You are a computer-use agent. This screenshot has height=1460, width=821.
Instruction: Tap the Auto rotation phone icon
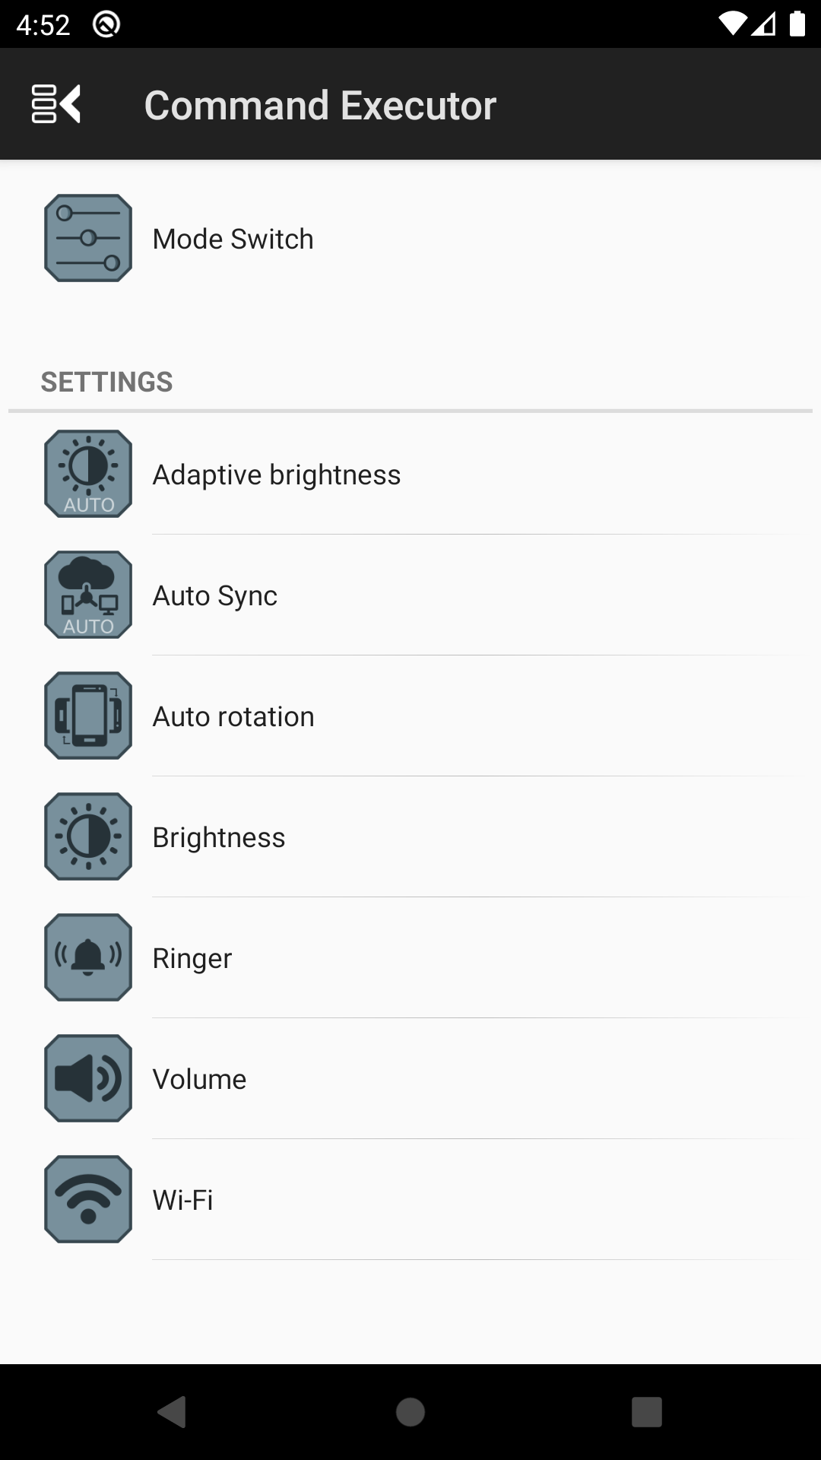click(88, 716)
